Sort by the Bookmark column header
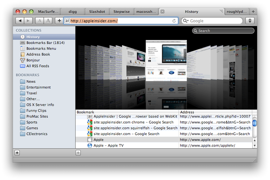 [127, 112]
